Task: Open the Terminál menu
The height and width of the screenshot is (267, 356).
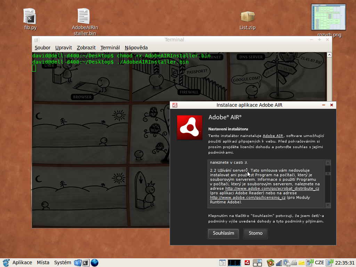Action: [110, 48]
